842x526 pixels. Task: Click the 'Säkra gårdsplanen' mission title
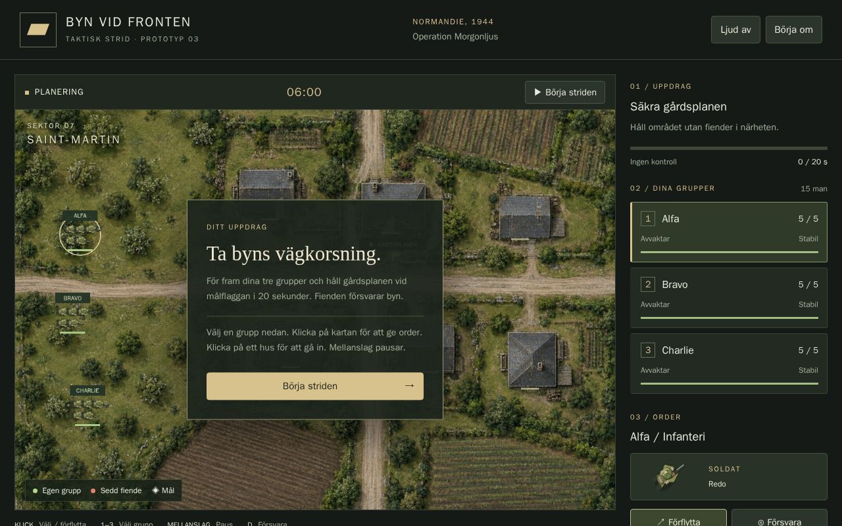[678, 107]
